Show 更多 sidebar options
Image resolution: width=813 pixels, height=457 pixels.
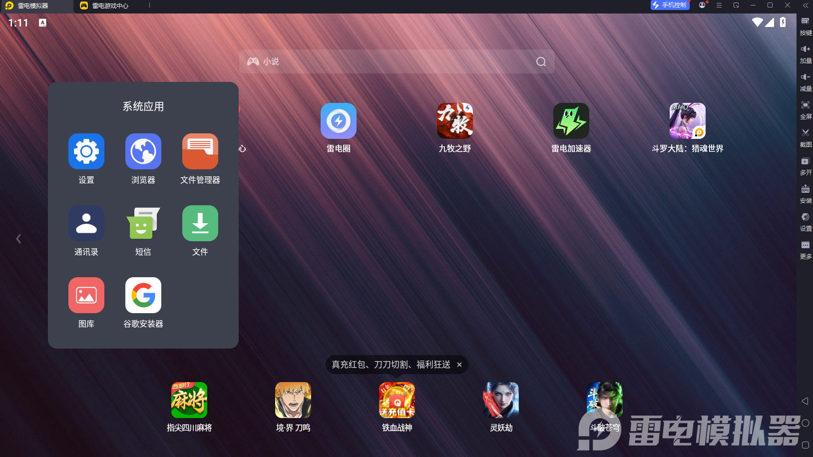click(806, 250)
